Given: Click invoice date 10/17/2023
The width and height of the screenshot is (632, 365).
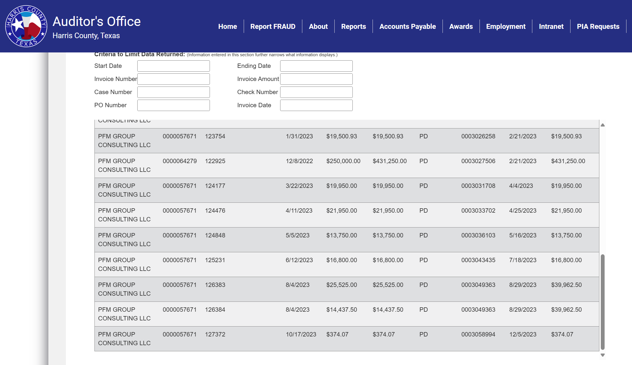Looking at the screenshot, I should pyautogui.click(x=301, y=334).
